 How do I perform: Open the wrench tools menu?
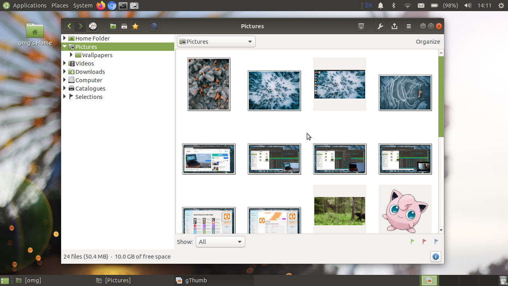(x=380, y=26)
